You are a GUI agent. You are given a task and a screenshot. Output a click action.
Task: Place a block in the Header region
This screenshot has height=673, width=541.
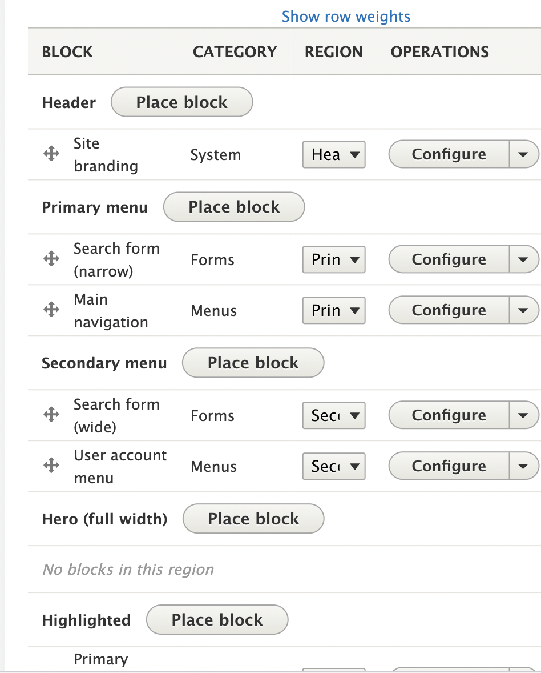pos(181,102)
